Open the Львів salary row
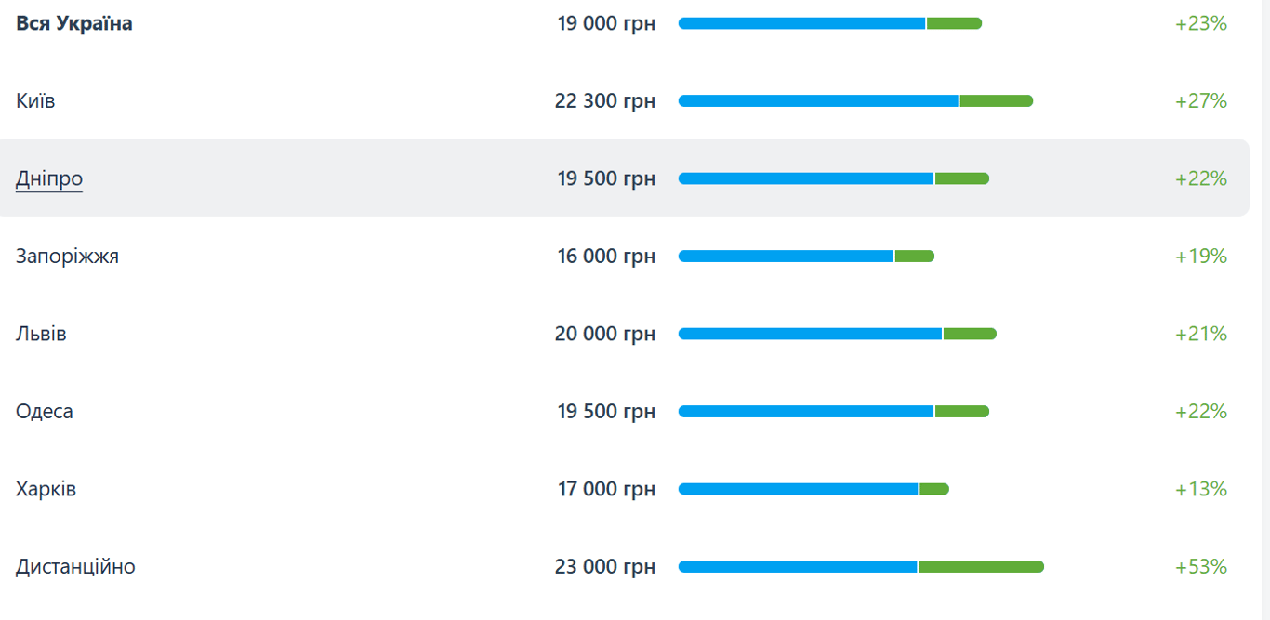The image size is (1270, 620). (41, 334)
